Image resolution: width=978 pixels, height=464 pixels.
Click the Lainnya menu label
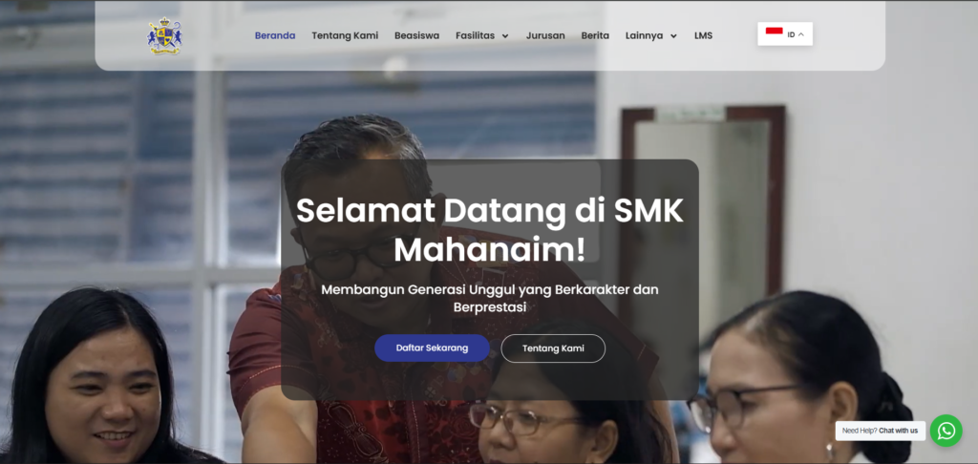pos(645,35)
